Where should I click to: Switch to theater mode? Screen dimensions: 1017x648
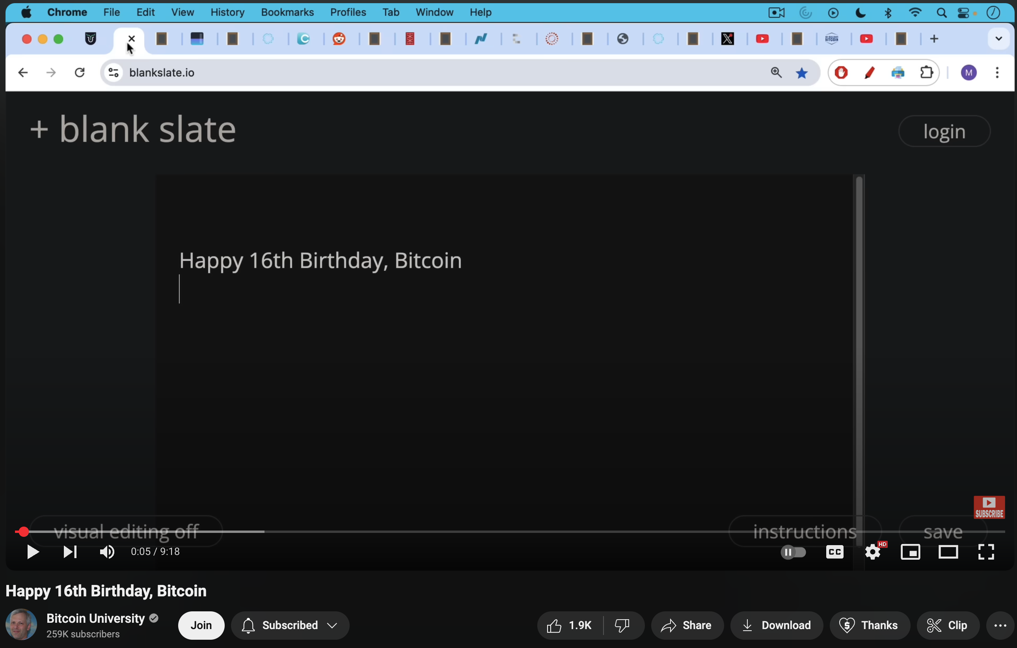pos(948,552)
